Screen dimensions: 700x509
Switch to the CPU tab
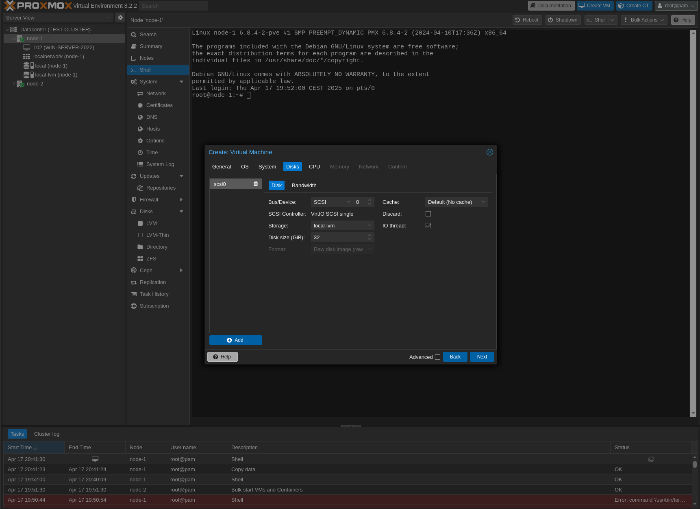click(x=314, y=166)
